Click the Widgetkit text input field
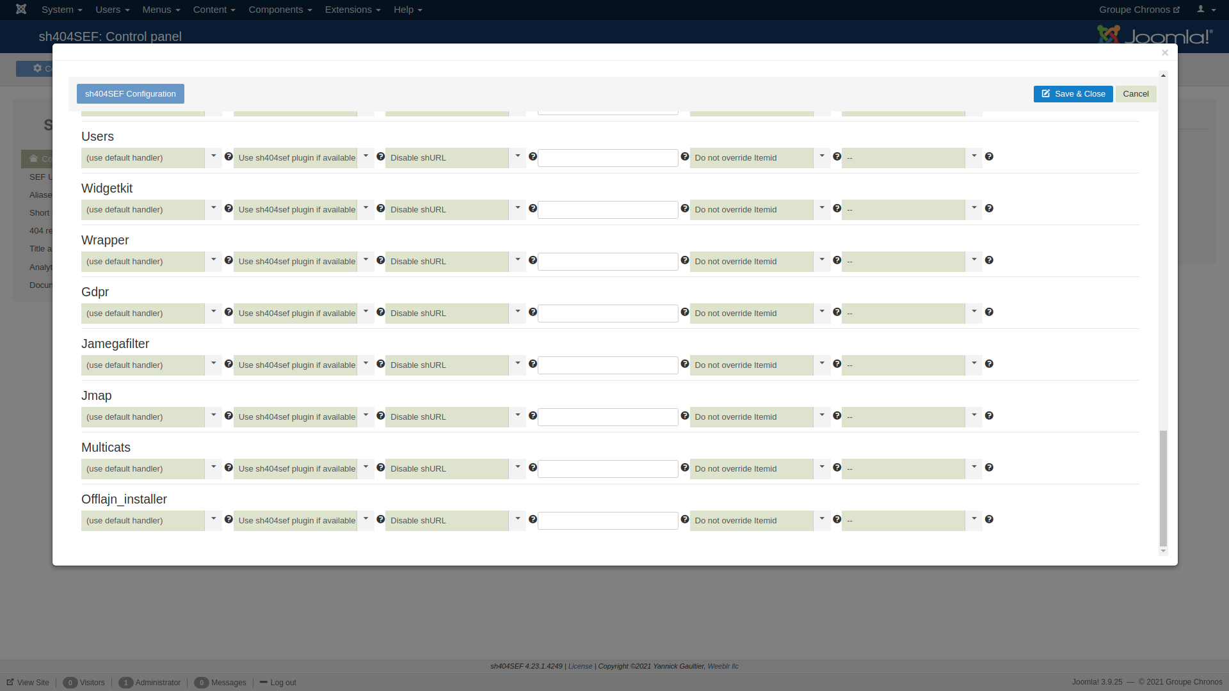 (607, 210)
